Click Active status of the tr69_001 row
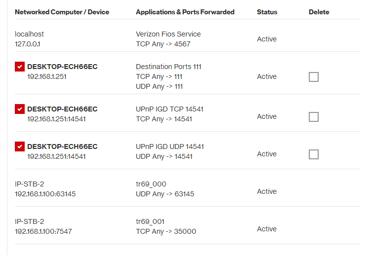 [267, 229]
